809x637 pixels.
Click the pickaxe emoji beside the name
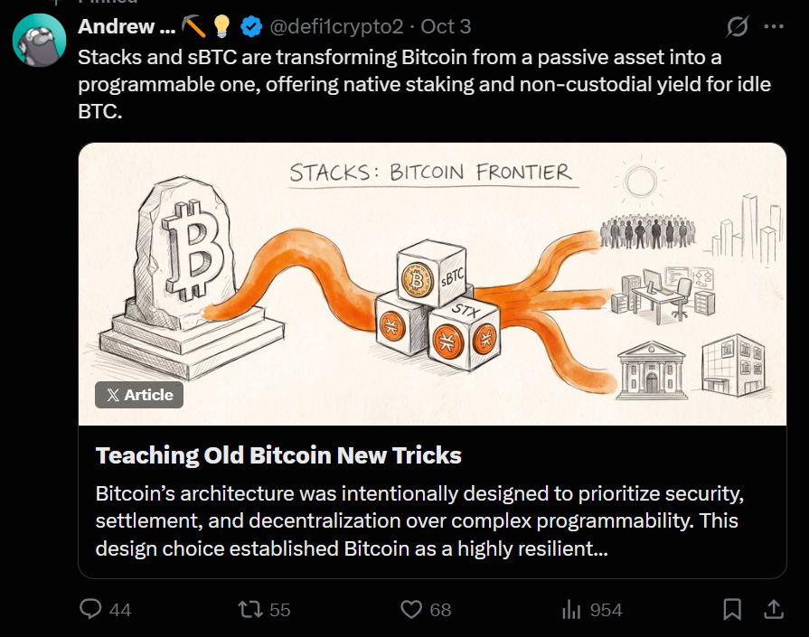pyautogui.click(x=193, y=26)
